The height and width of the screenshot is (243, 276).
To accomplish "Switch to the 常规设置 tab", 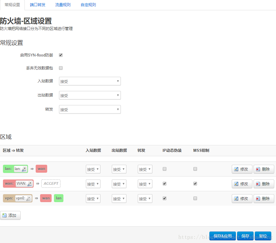I will click(12, 5).
